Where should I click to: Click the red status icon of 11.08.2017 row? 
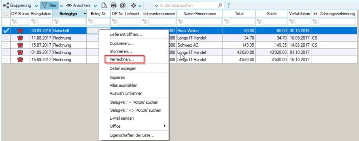21,38
